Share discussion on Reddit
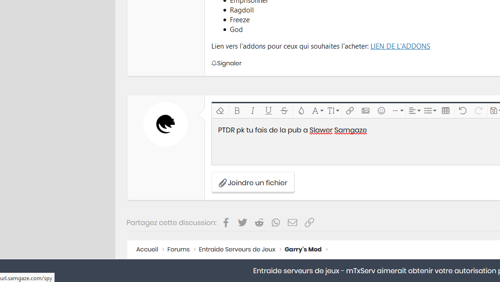 (259, 223)
